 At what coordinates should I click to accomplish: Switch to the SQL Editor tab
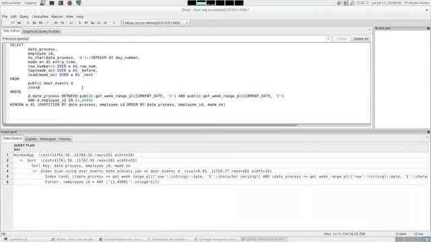pos(11,31)
